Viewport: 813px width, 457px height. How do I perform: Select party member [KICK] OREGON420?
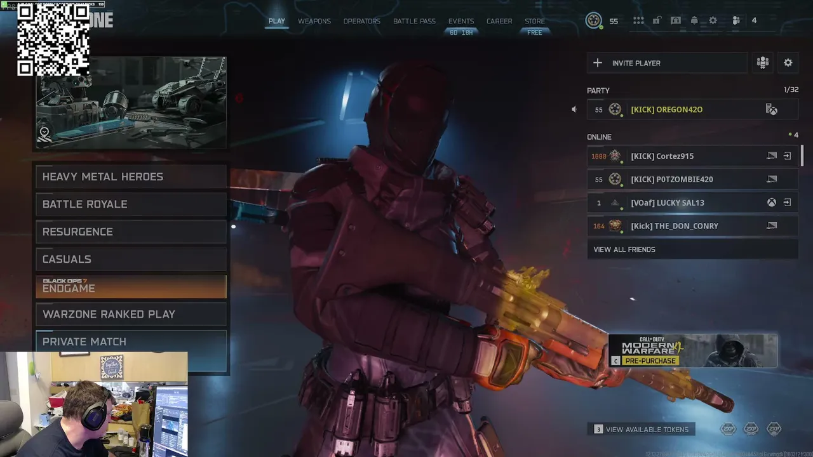[x=692, y=109]
